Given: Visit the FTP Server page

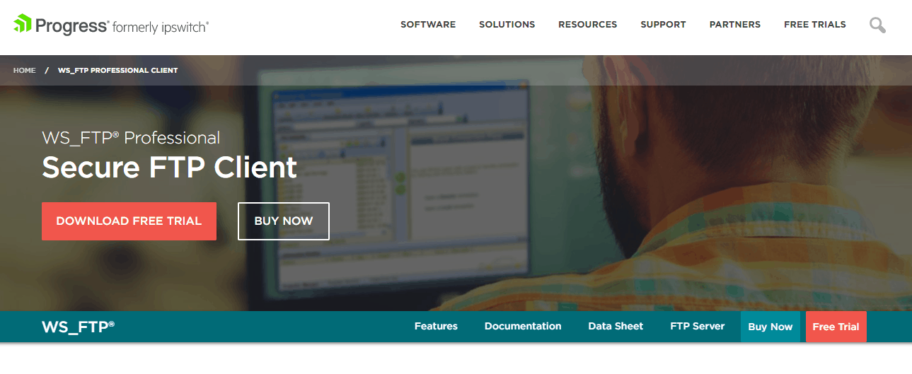Looking at the screenshot, I should (697, 326).
